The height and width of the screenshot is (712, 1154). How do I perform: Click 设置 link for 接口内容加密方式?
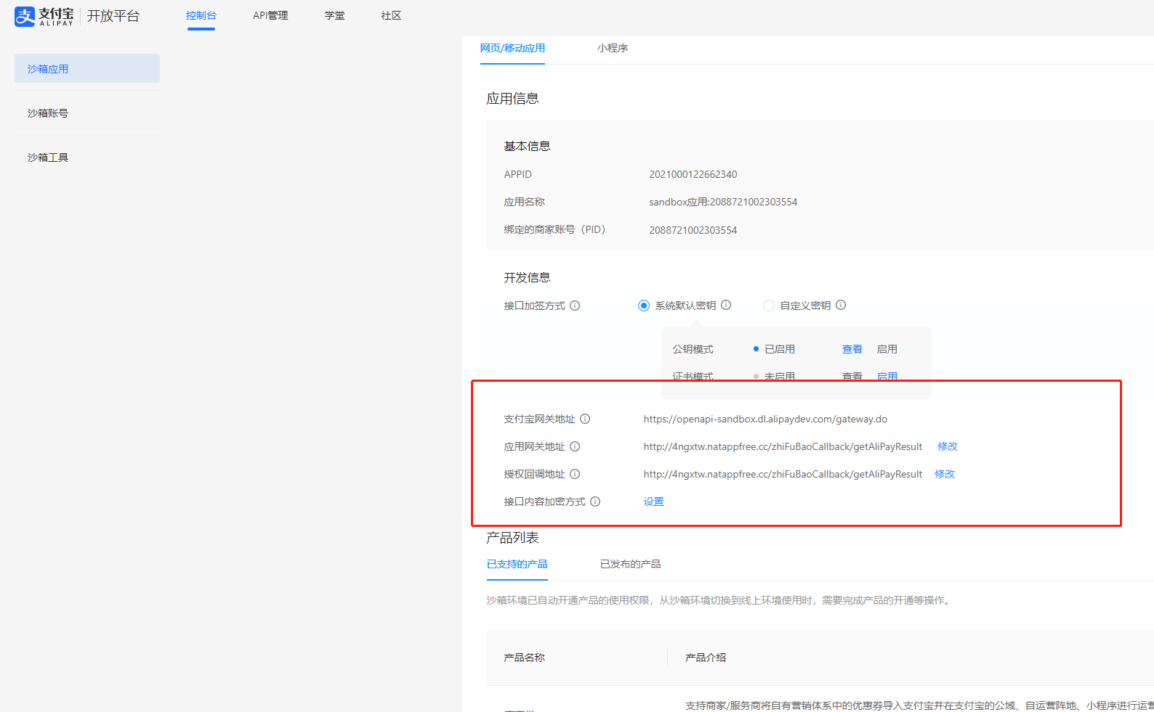point(654,502)
